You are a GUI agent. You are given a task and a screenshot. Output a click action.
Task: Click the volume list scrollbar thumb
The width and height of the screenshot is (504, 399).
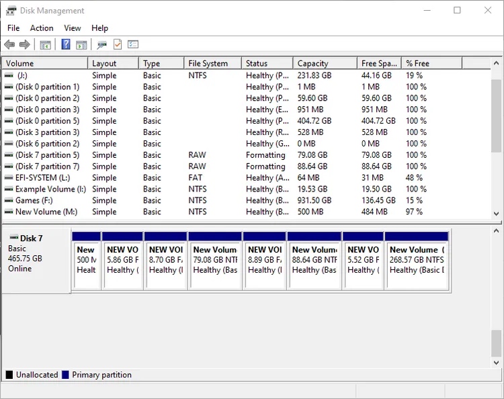pyautogui.click(x=497, y=116)
